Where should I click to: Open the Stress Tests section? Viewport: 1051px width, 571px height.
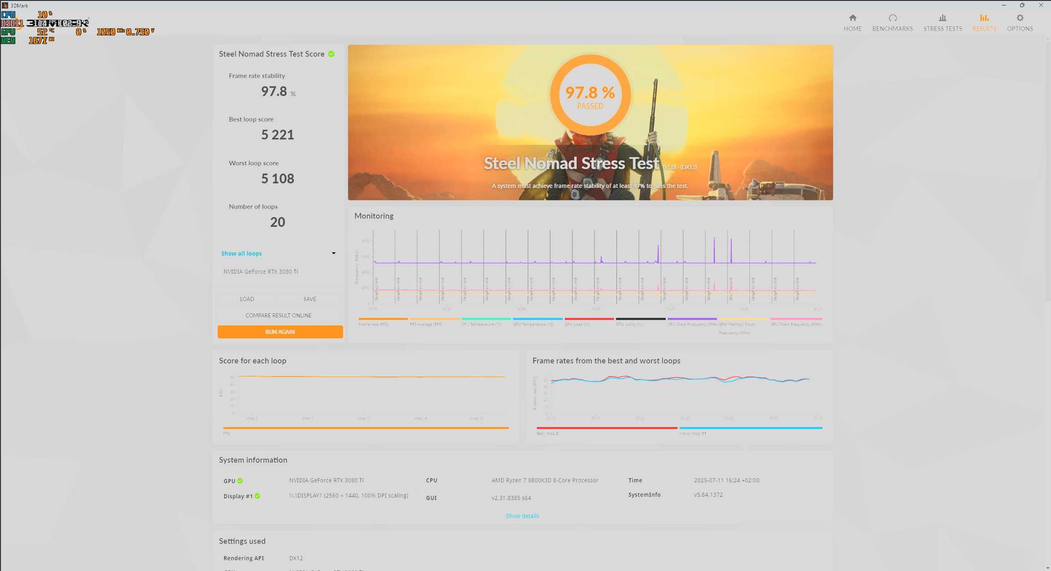[x=943, y=22]
